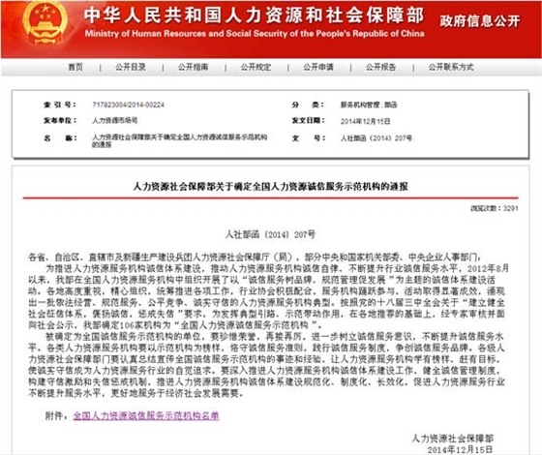Click the signature 人力资源社会保障部 at bottom
The image size is (542, 455).
pos(453,439)
